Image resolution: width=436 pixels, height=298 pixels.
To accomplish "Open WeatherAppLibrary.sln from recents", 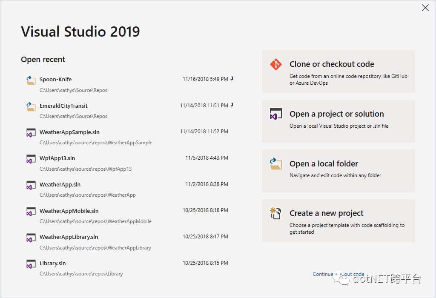I will pos(130,242).
